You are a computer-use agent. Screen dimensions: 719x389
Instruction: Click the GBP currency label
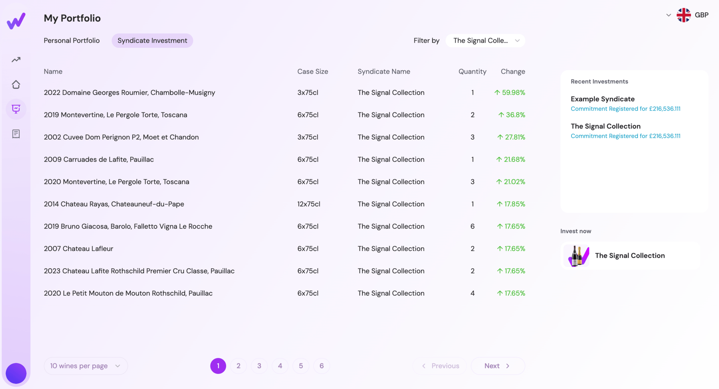click(701, 15)
